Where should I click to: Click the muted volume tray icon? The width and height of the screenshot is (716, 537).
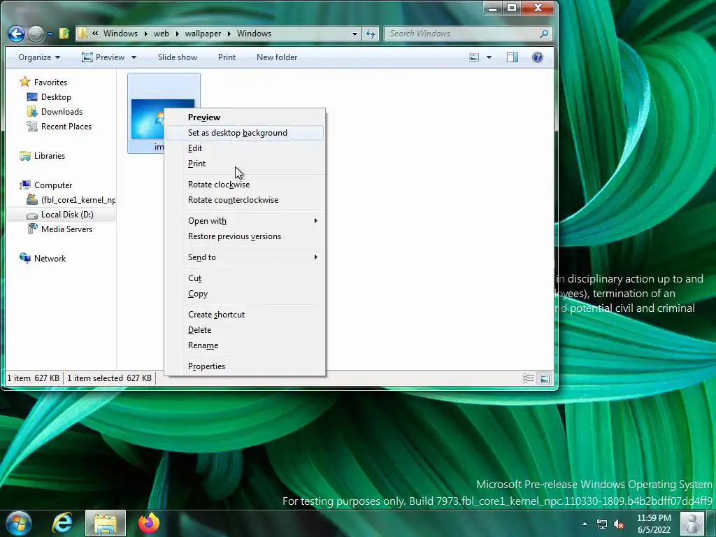[620, 524]
